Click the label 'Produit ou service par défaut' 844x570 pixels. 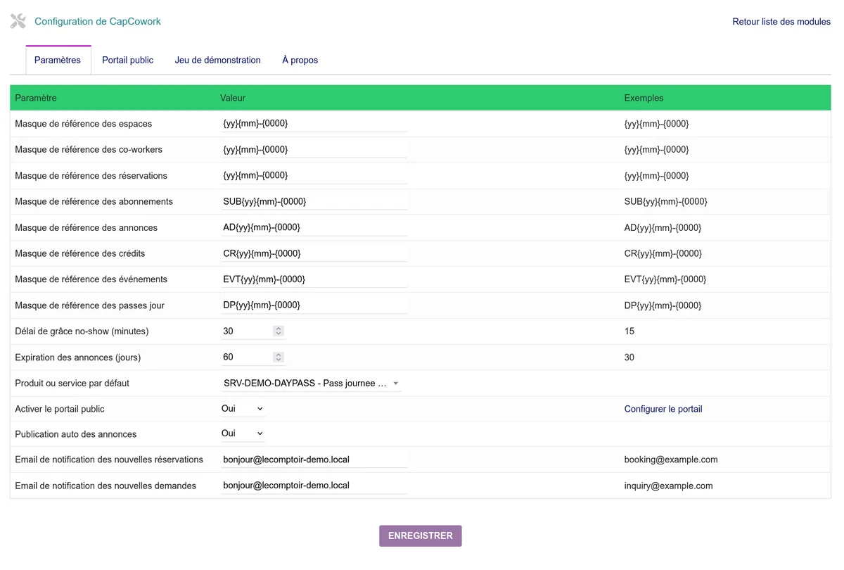click(x=72, y=384)
